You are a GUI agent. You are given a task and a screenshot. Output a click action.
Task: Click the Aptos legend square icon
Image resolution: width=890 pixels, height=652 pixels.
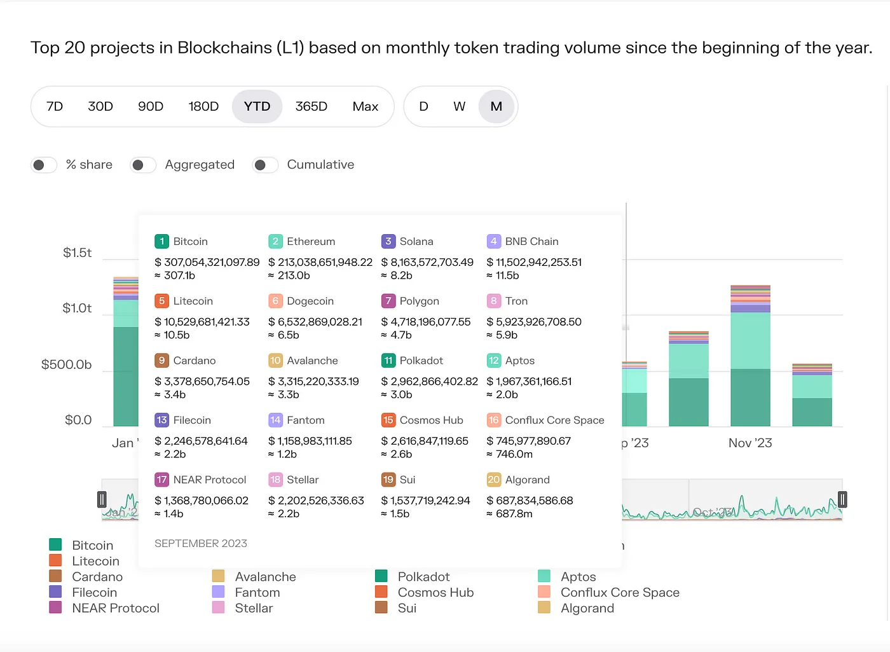(x=544, y=576)
